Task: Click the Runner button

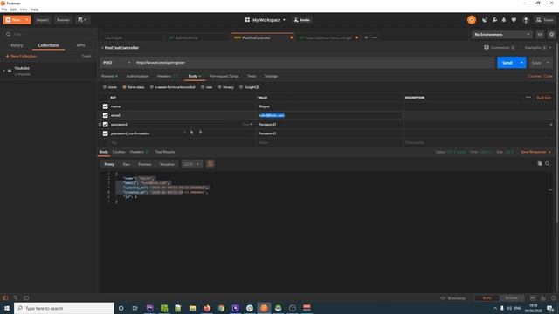Action: tap(63, 20)
